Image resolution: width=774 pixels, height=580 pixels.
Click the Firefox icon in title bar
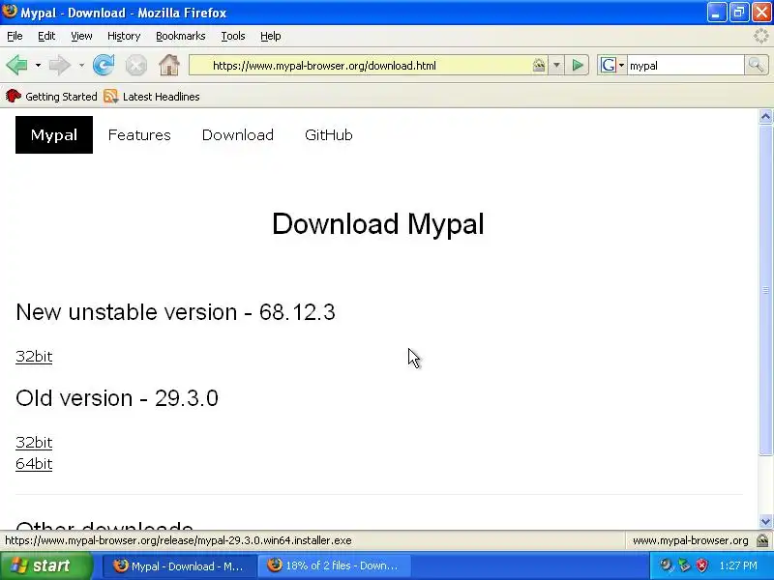click(10, 12)
